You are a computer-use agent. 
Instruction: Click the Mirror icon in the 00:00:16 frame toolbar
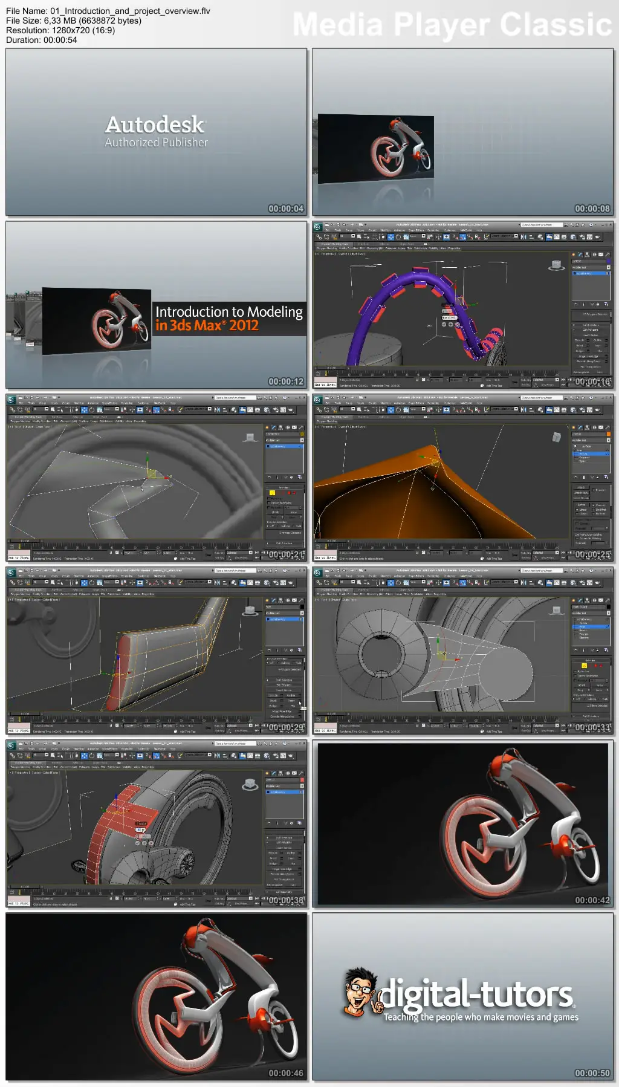[523, 236]
